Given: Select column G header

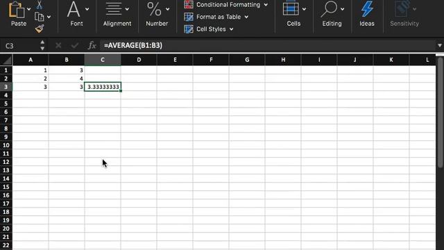Looking at the screenshot, I should (x=247, y=60).
